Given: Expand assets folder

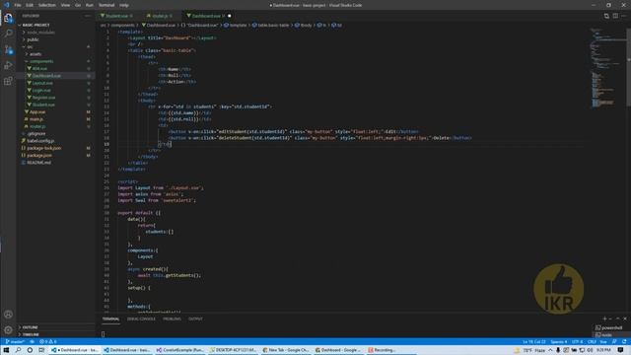Looking at the screenshot, I should 55,54.
